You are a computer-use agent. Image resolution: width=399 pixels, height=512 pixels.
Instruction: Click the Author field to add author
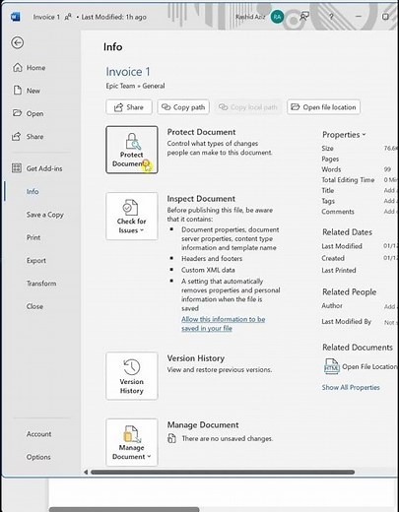(x=390, y=306)
